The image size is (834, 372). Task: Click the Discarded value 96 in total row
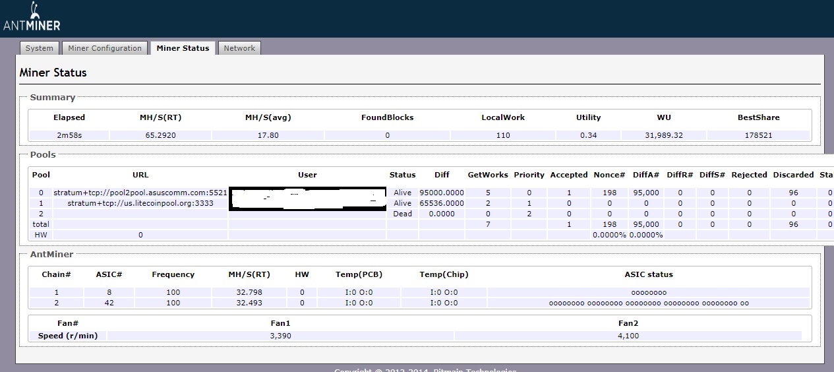pos(793,224)
